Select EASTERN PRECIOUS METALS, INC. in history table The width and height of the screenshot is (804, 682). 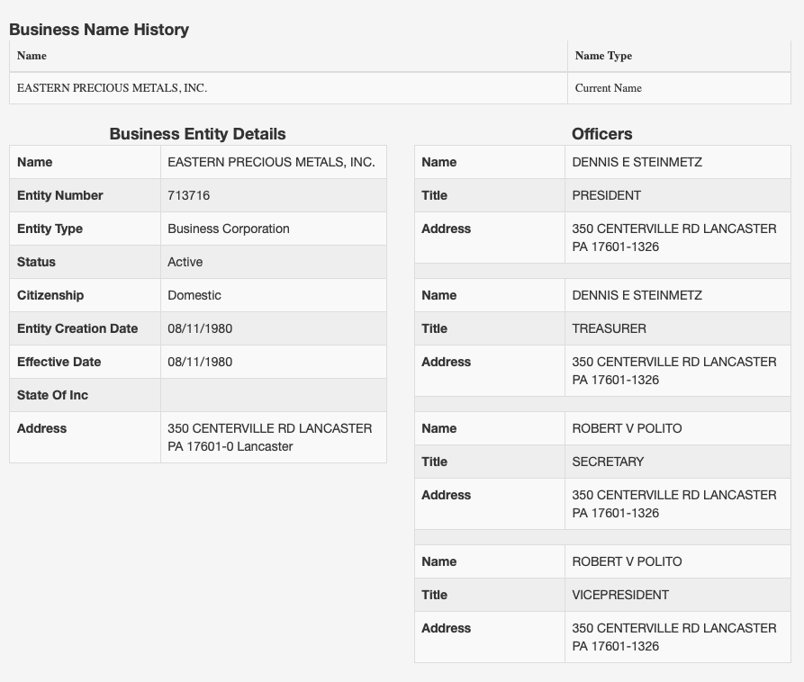pos(112,88)
